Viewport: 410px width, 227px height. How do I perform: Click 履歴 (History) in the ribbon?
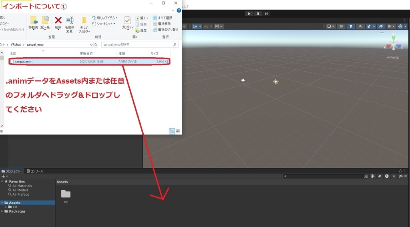pyautogui.click(x=141, y=30)
